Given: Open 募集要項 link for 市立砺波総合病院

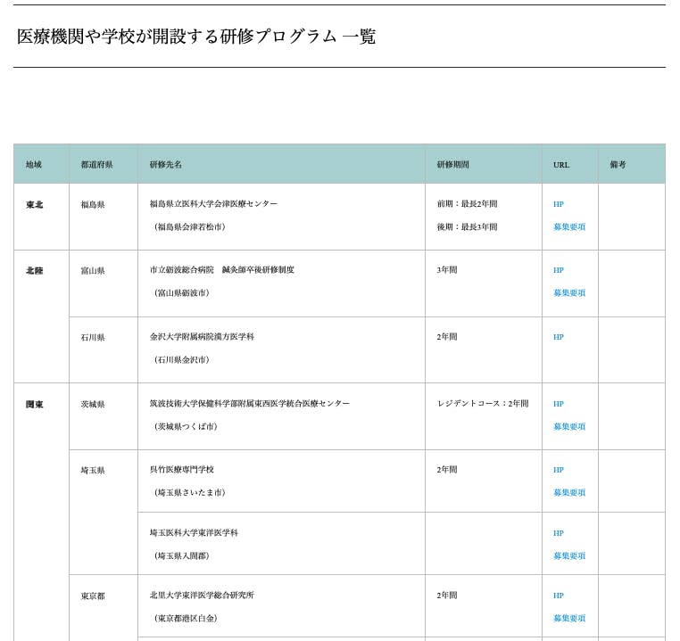Looking at the screenshot, I should point(569,293).
